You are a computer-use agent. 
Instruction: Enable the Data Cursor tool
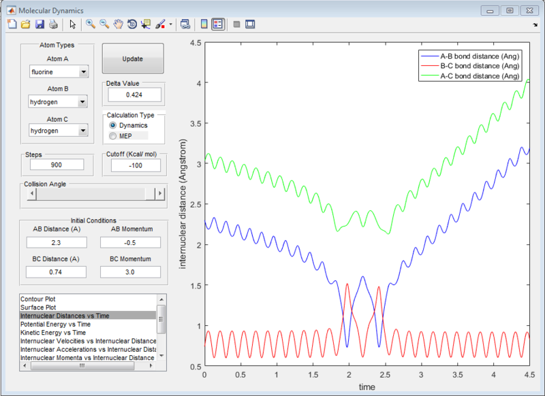pos(146,24)
